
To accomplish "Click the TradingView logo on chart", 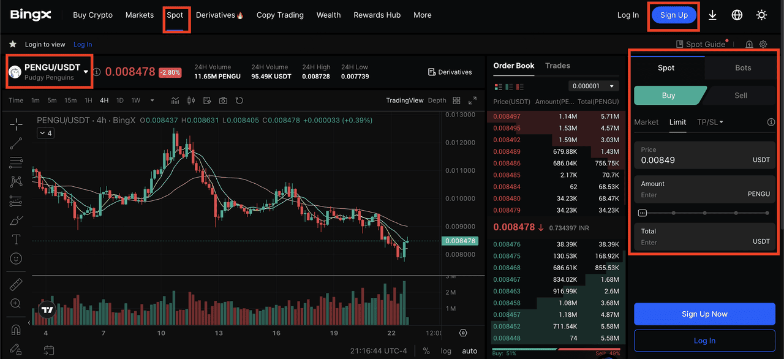I will pos(47,311).
